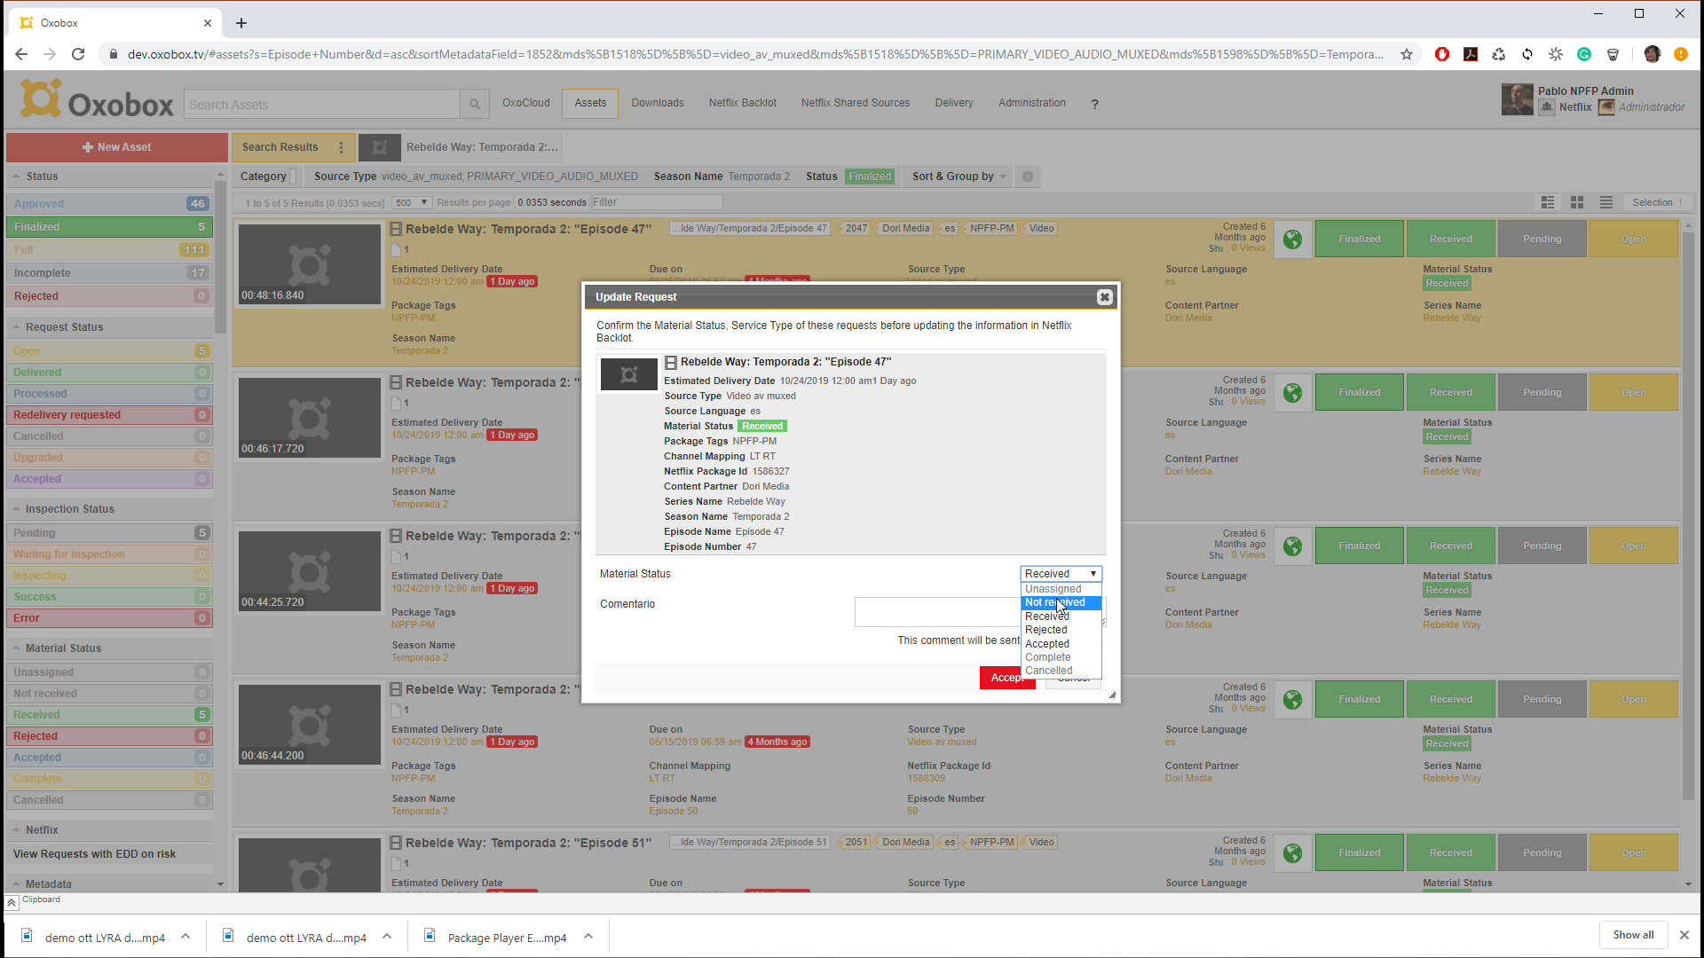This screenshot has width=1704, height=958.
Task: Open Episode 47 video thumbnail
Action: pyautogui.click(x=310, y=264)
